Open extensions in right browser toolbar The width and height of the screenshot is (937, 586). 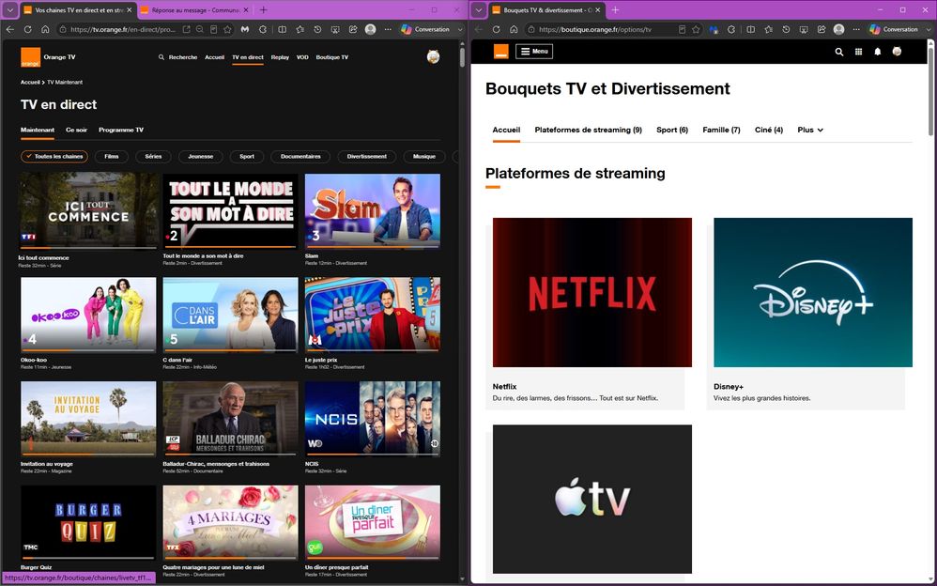pyautogui.click(x=730, y=29)
